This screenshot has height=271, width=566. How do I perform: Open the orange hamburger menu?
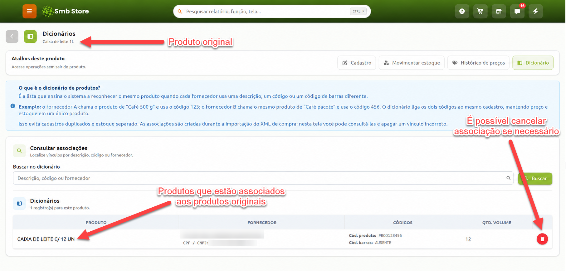29,11
